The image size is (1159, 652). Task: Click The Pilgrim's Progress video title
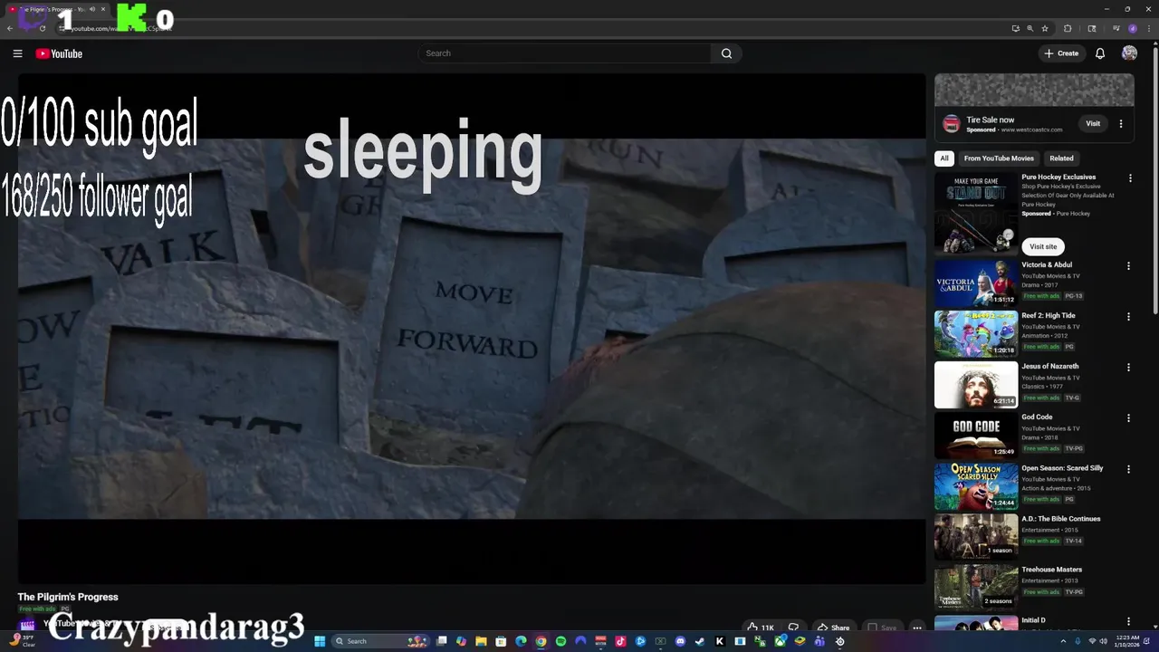(68, 597)
